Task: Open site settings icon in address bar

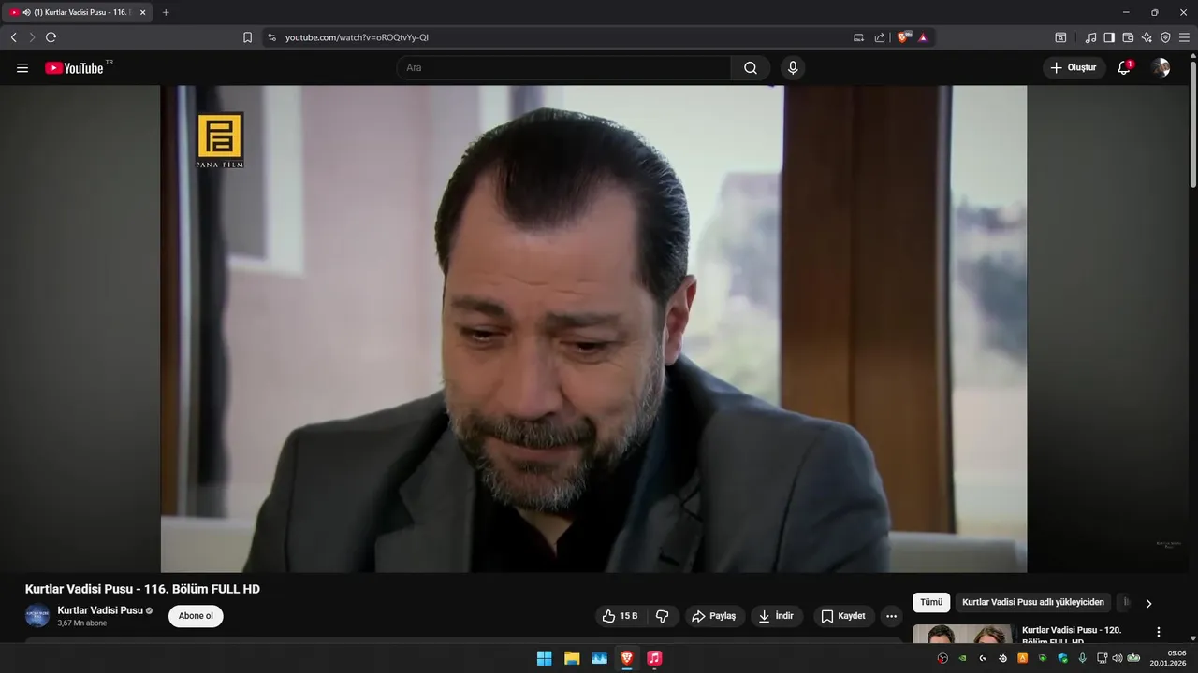Action: pos(271,37)
